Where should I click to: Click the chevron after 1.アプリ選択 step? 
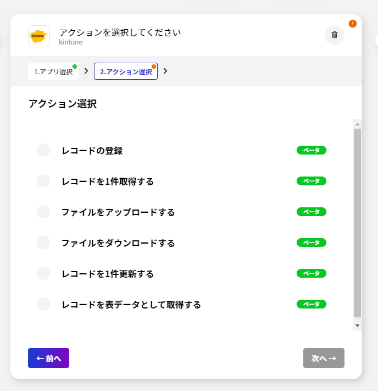[86, 71]
